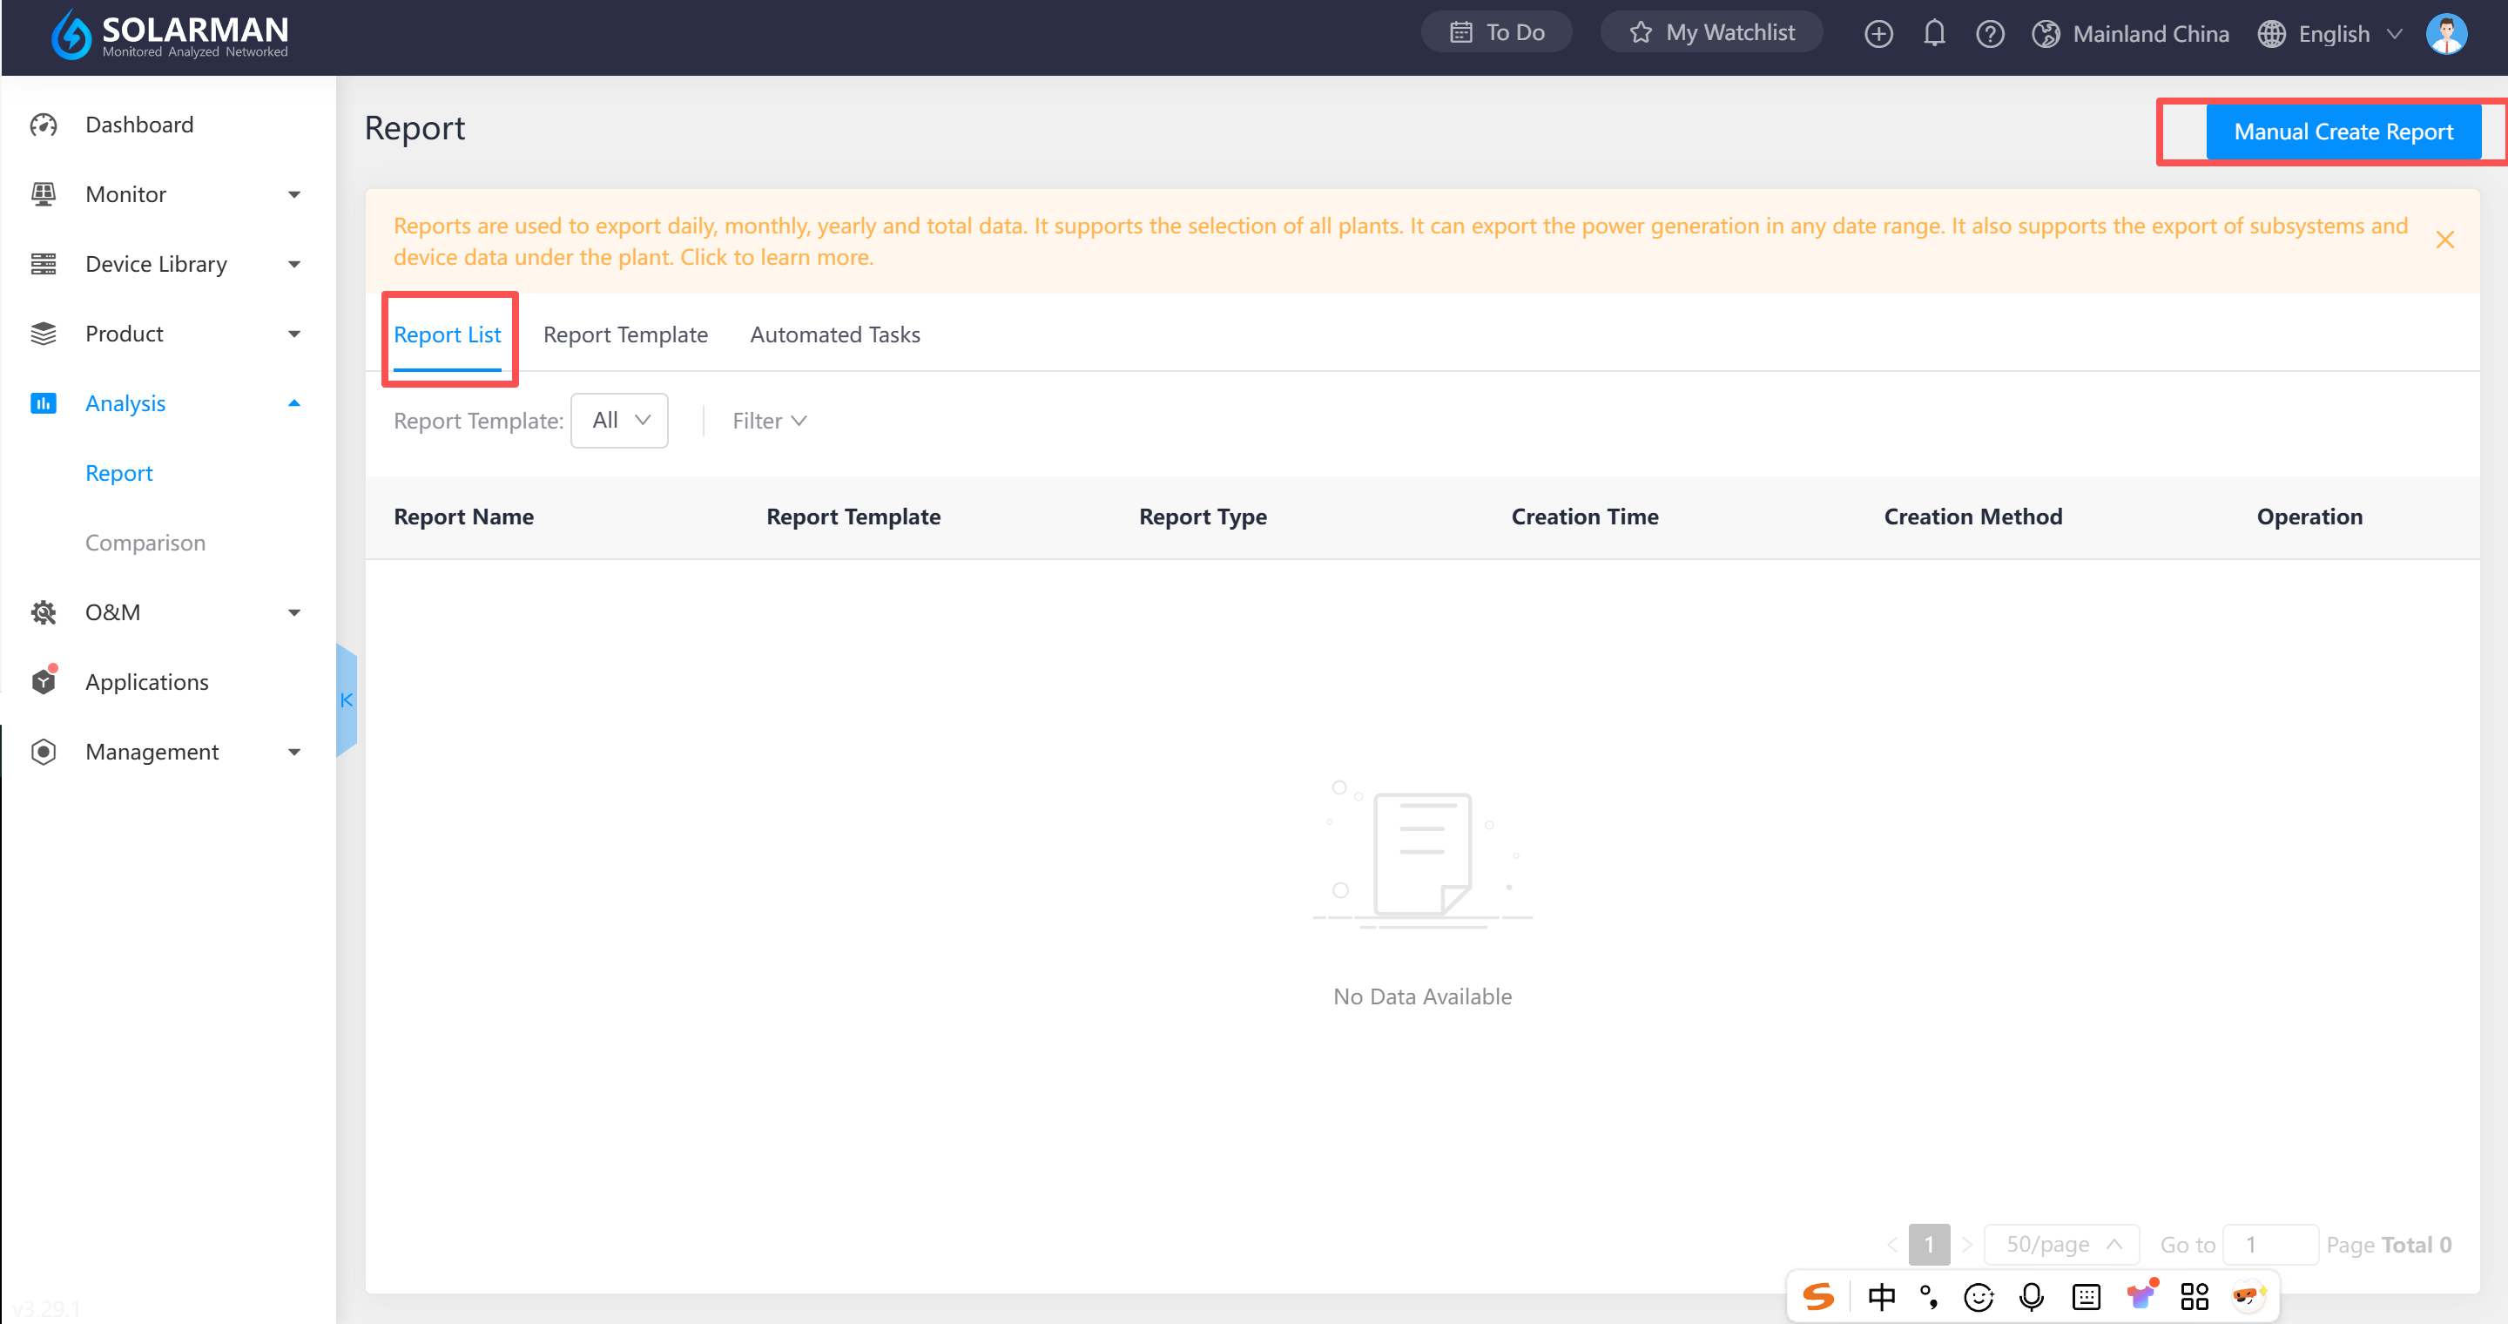Click the microphone icon in IME toolbar

pos(2031,1296)
